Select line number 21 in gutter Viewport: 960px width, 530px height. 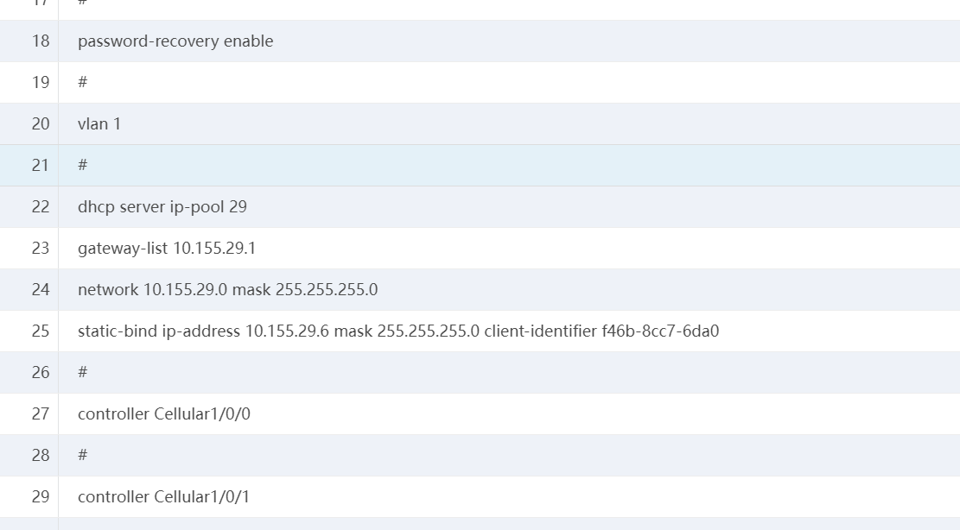click(x=41, y=166)
